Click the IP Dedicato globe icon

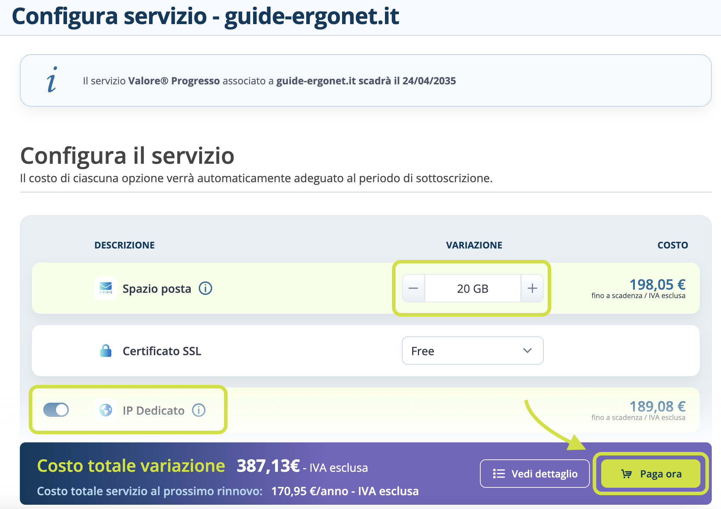coord(106,410)
